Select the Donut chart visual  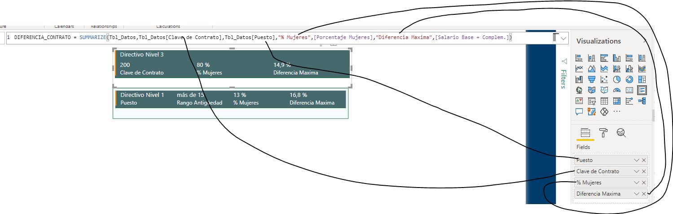pos(629,79)
